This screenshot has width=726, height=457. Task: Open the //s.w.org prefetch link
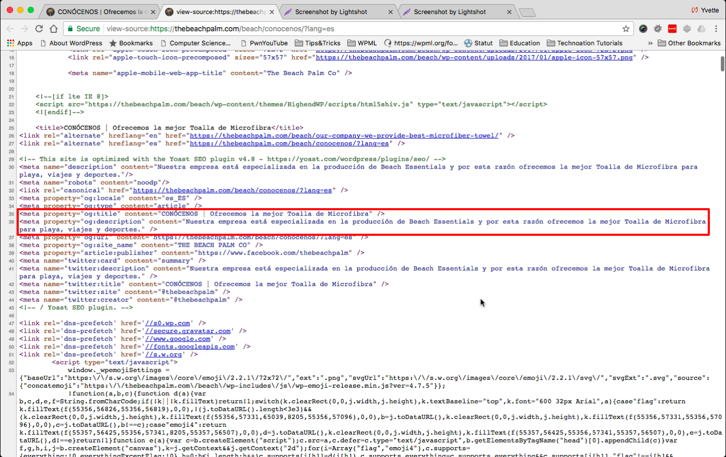[x=163, y=355]
